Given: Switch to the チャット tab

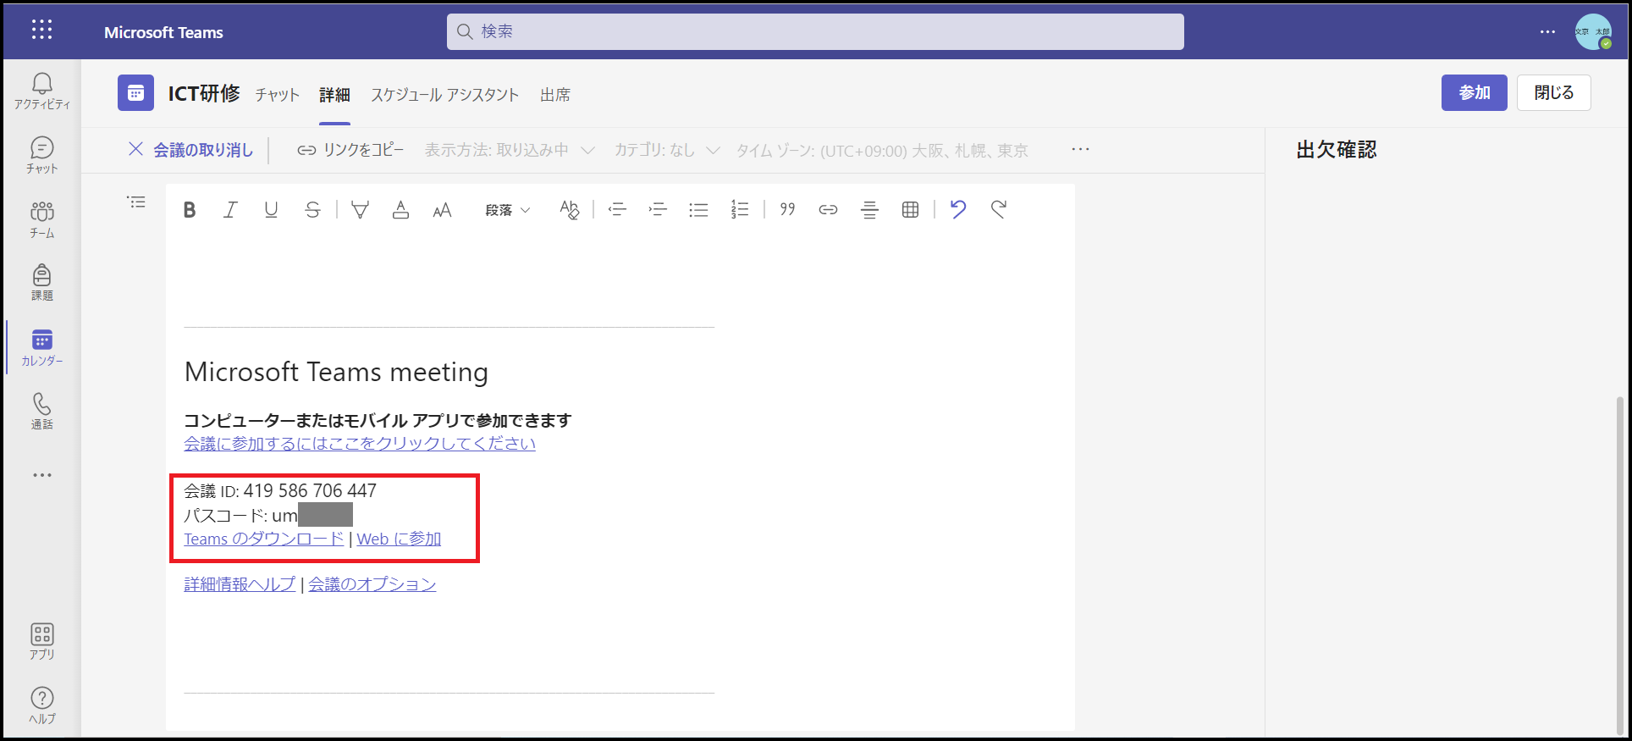Looking at the screenshot, I should click(278, 95).
